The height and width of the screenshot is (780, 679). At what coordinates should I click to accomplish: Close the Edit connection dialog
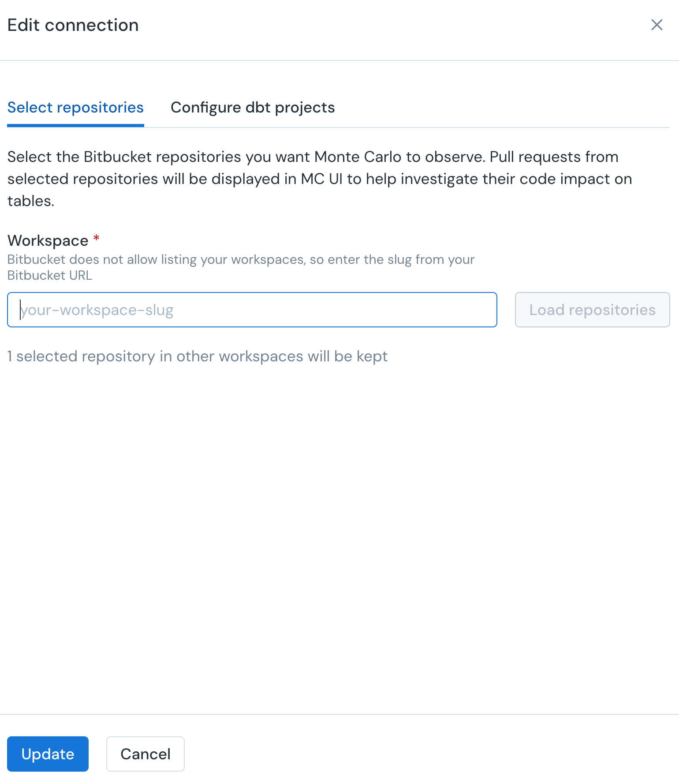click(x=657, y=25)
